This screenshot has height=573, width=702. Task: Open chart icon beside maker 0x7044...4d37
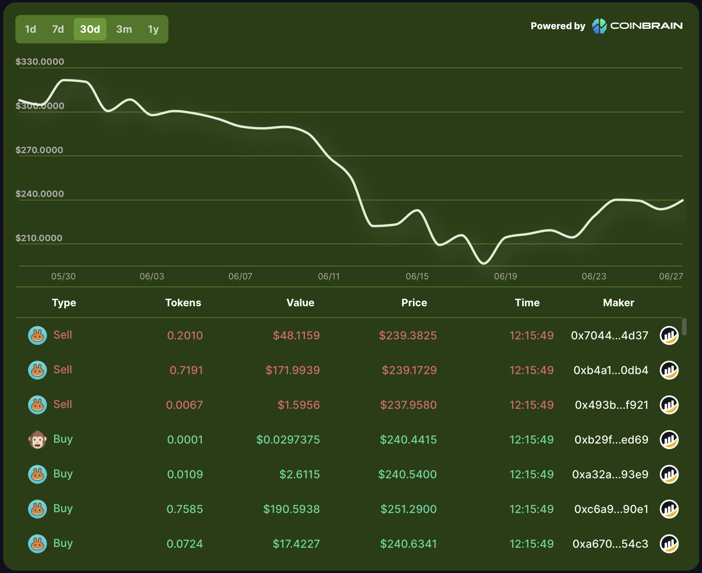[669, 335]
